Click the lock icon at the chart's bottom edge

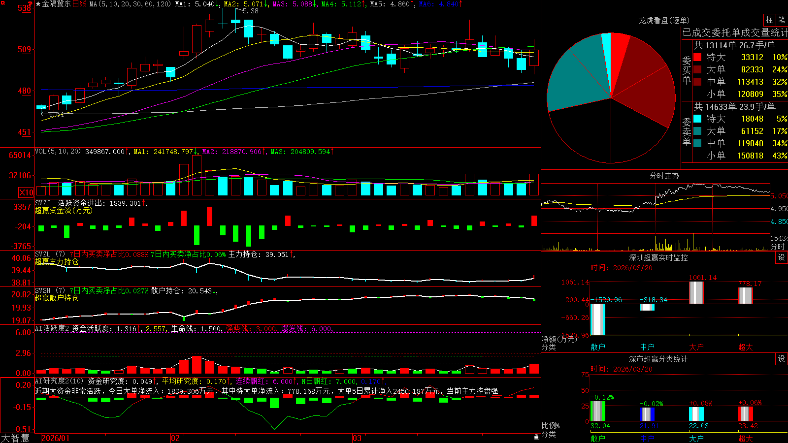coord(536,437)
